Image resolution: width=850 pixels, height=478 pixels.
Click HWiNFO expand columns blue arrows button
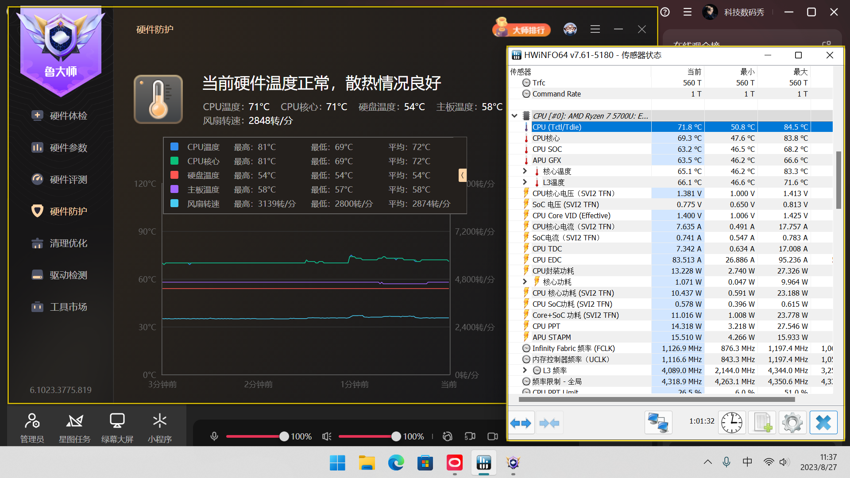pyautogui.click(x=521, y=423)
